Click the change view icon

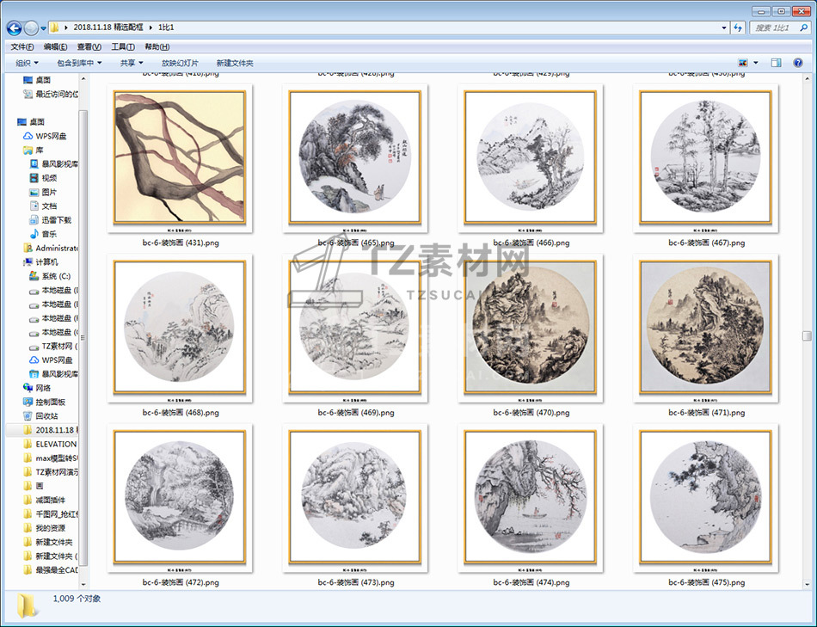pyautogui.click(x=742, y=63)
